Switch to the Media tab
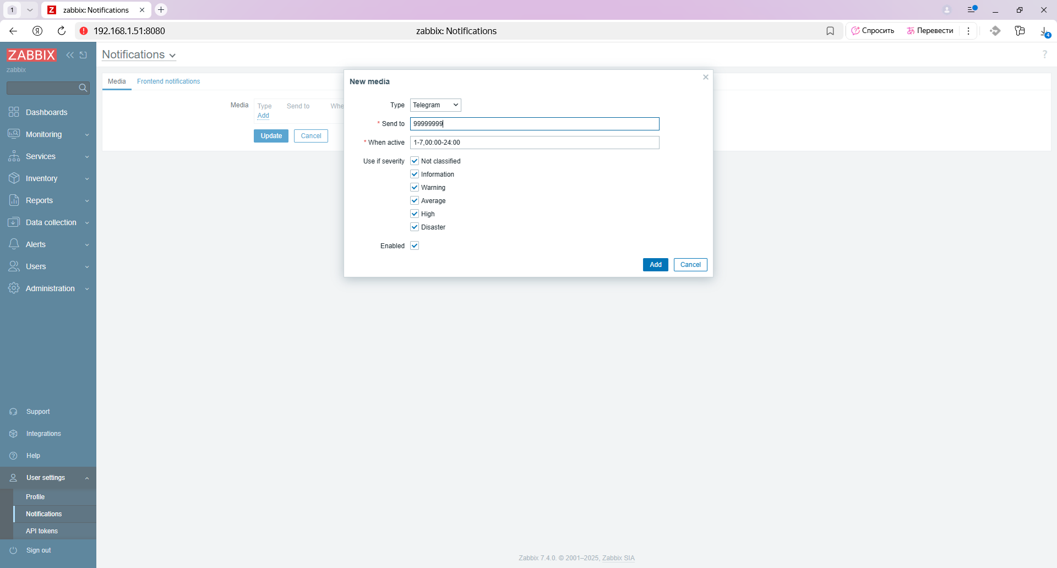This screenshot has height=568, width=1057. [117, 81]
